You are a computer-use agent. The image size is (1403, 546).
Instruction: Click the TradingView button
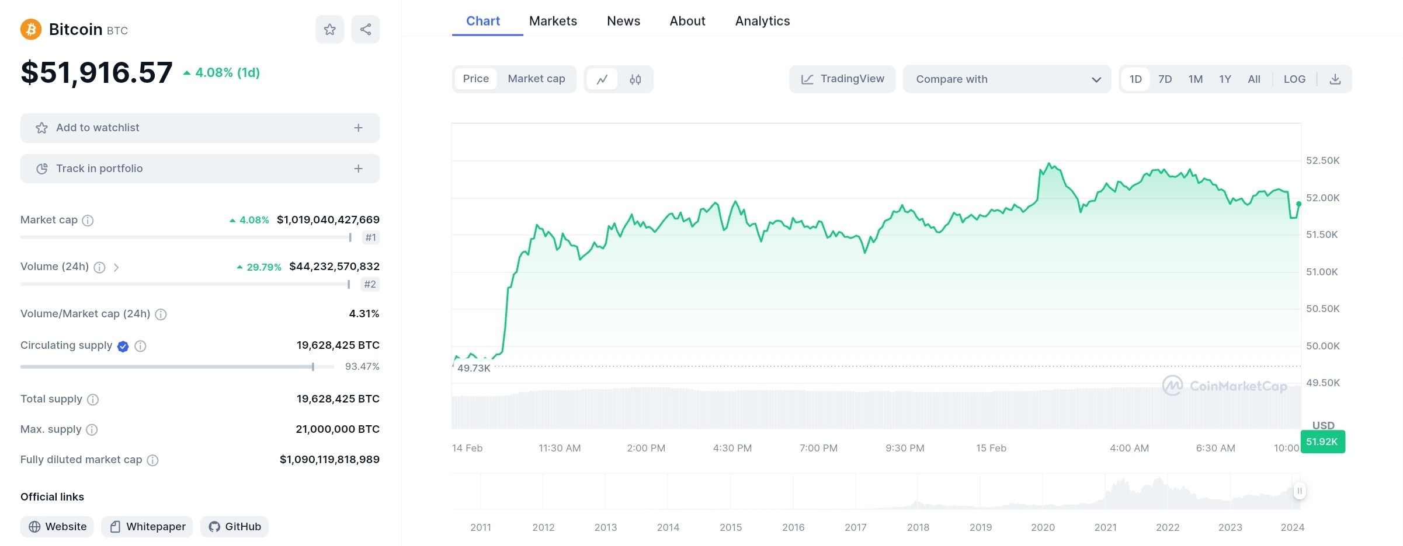pyautogui.click(x=842, y=79)
